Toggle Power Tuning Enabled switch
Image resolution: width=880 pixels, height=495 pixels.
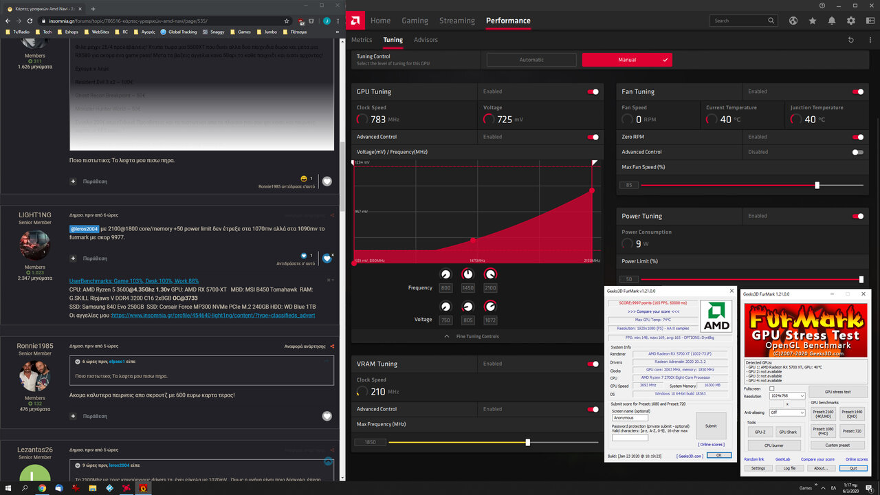[857, 216]
